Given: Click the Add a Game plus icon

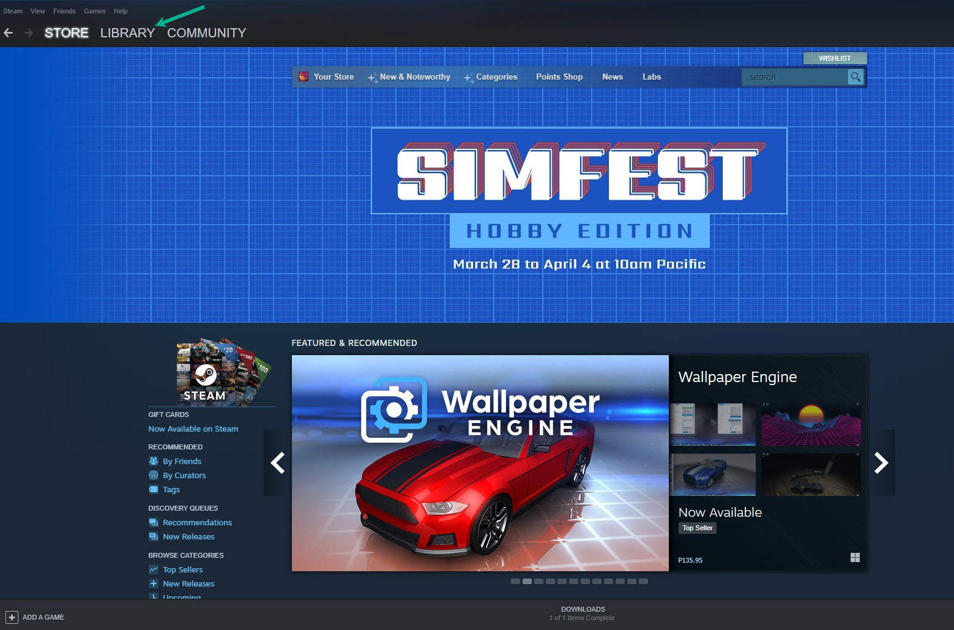Looking at the screenshot, I should pos(12,617).
